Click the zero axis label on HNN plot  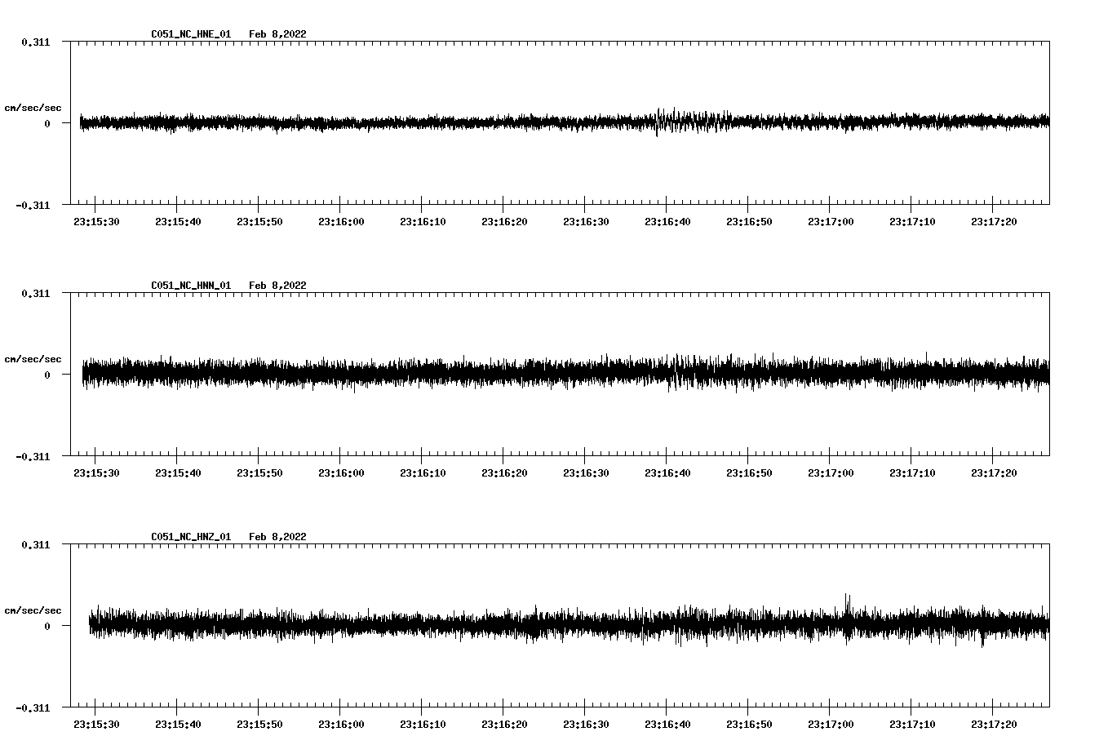pos(47,375)
